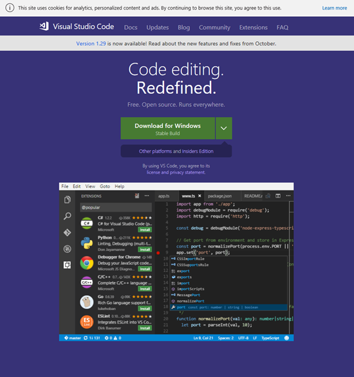
Task: Click the Goto menu in the editor screenshot
Action: [105, 187]
